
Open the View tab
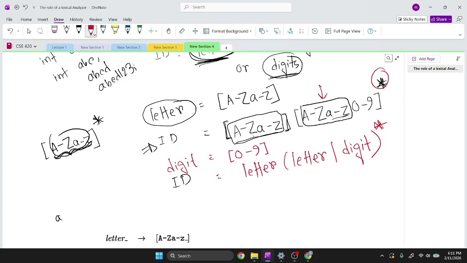(113, 19)
